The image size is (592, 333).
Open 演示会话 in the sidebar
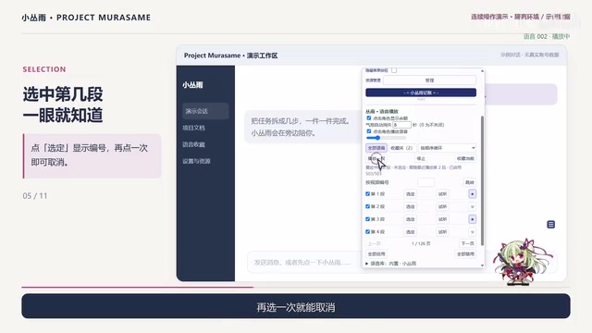click(205, 111)
